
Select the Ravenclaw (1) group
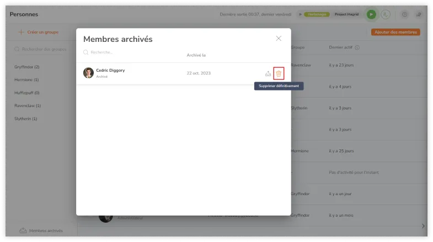tap(28, 105)
